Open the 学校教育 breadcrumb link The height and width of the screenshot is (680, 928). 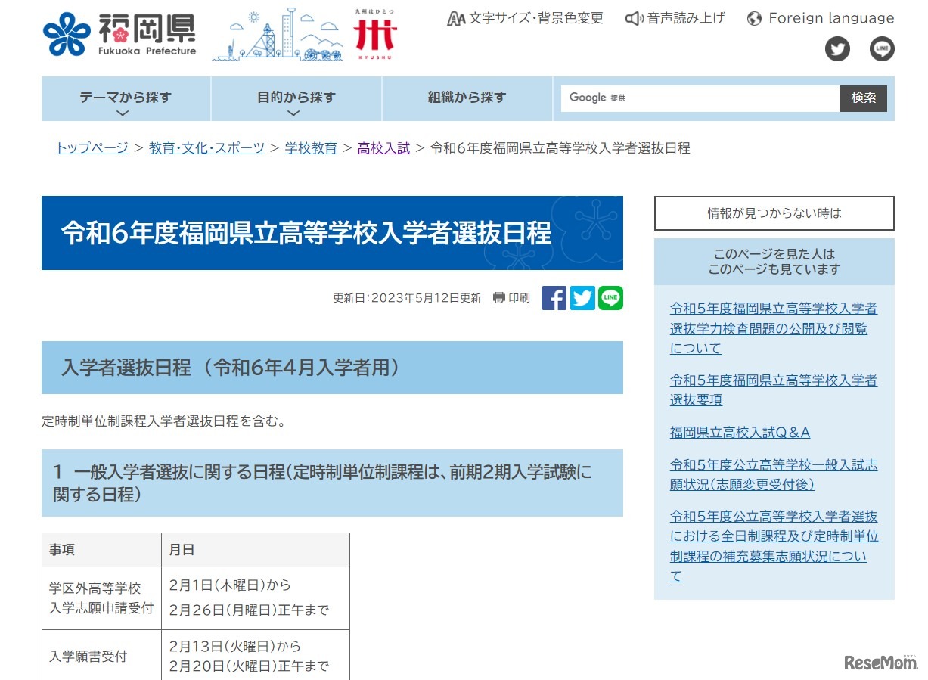click(311, 148)
